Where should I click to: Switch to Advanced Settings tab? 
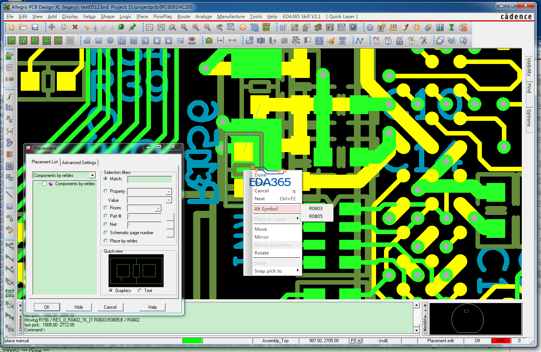[x=79, y=163]
